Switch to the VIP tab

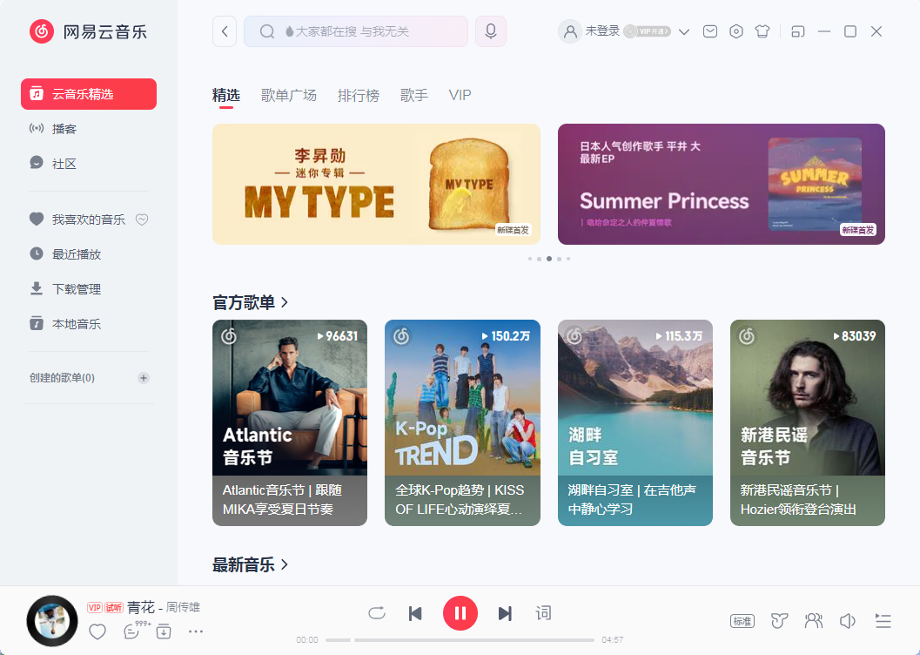(x=460, y=95)
